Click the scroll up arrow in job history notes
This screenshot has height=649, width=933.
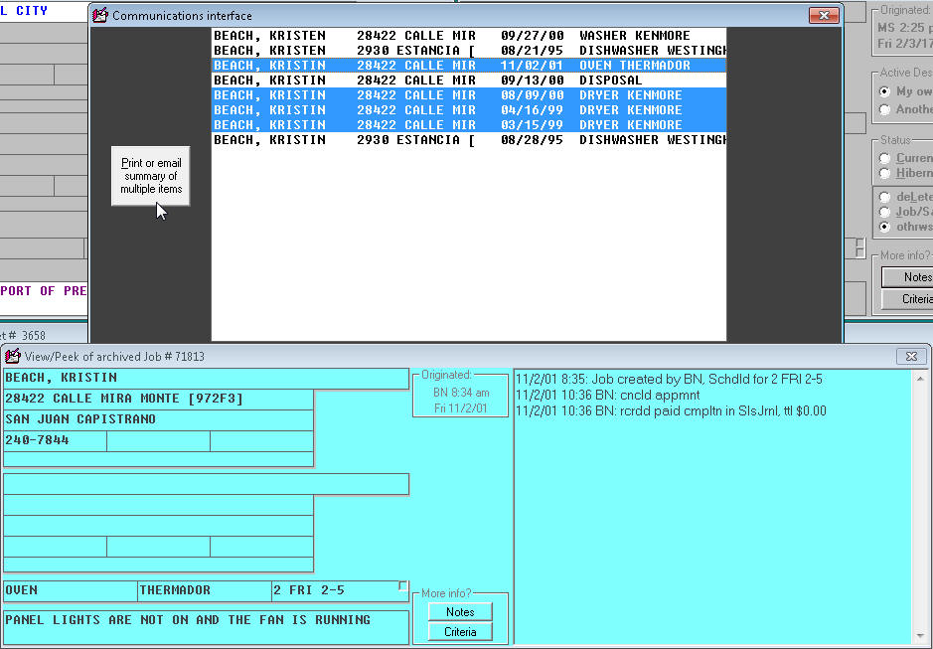click(x=919, y=379)
